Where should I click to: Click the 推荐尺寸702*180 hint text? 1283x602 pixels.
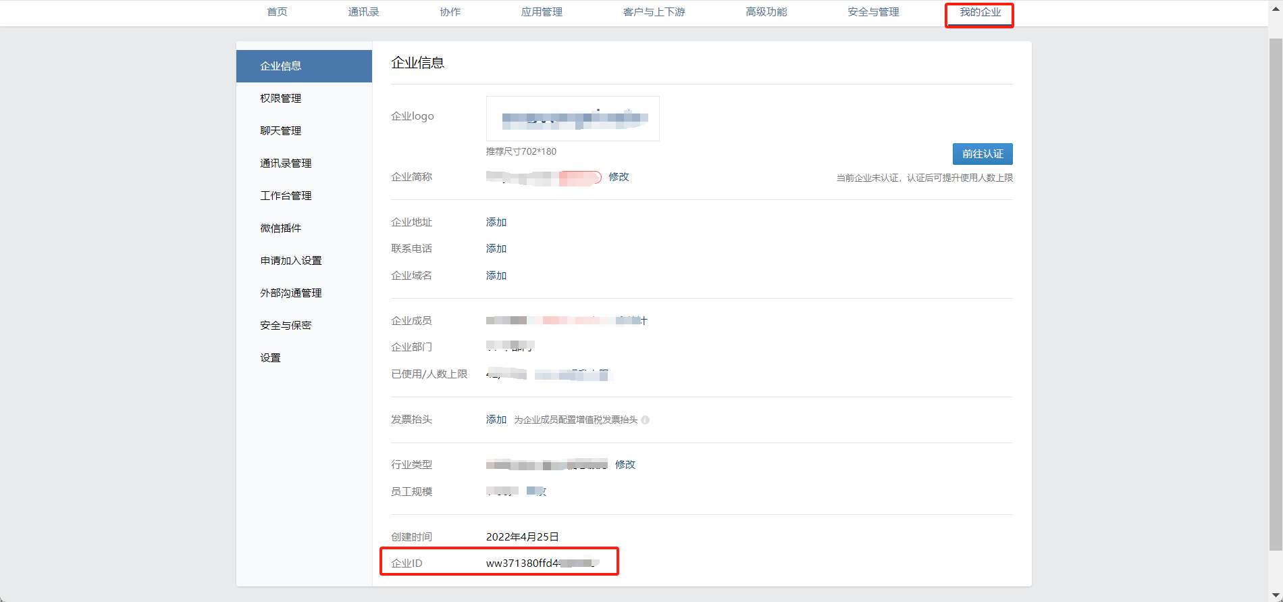point(521,151)
